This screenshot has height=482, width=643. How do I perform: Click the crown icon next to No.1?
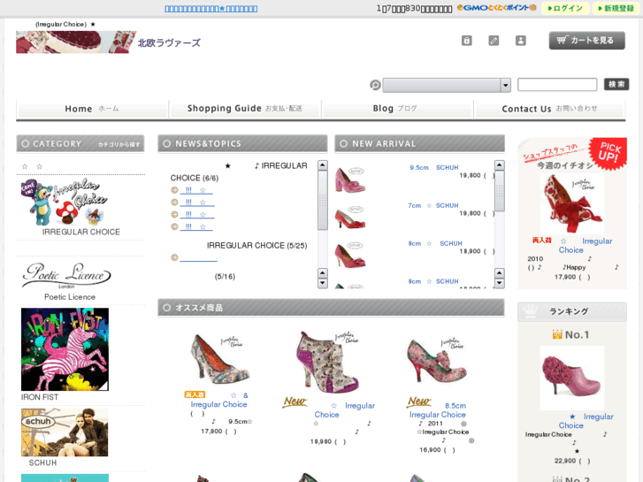click(557, 334)
